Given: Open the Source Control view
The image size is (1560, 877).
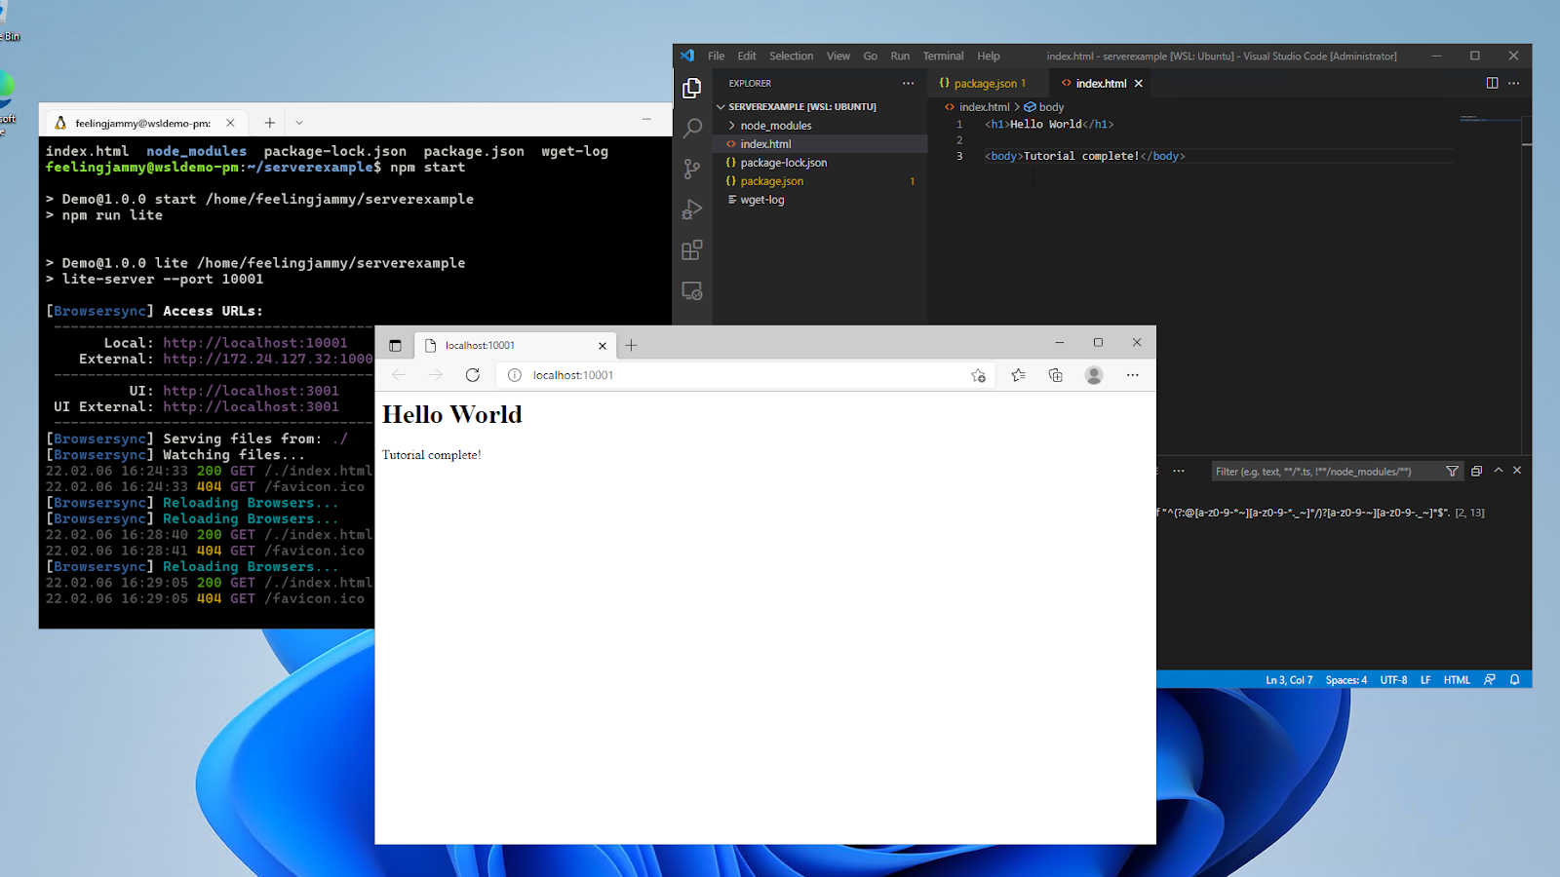Looking at the screenshot, I should pos(692,169).
